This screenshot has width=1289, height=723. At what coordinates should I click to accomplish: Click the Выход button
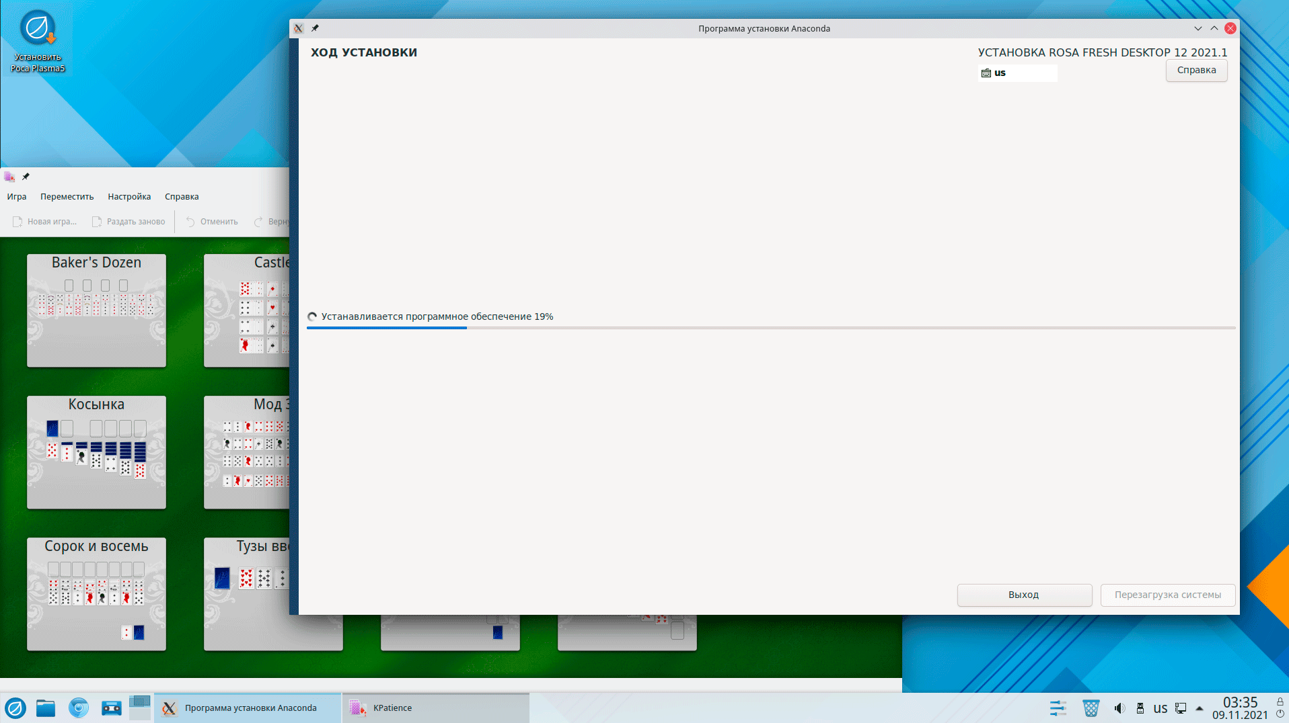pos(1024,595)
